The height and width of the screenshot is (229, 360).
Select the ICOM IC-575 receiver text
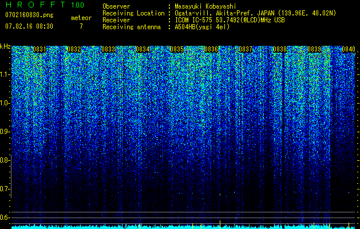230,20
